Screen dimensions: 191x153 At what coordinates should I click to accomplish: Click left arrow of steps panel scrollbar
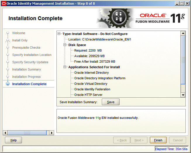(x=5, y=133)
